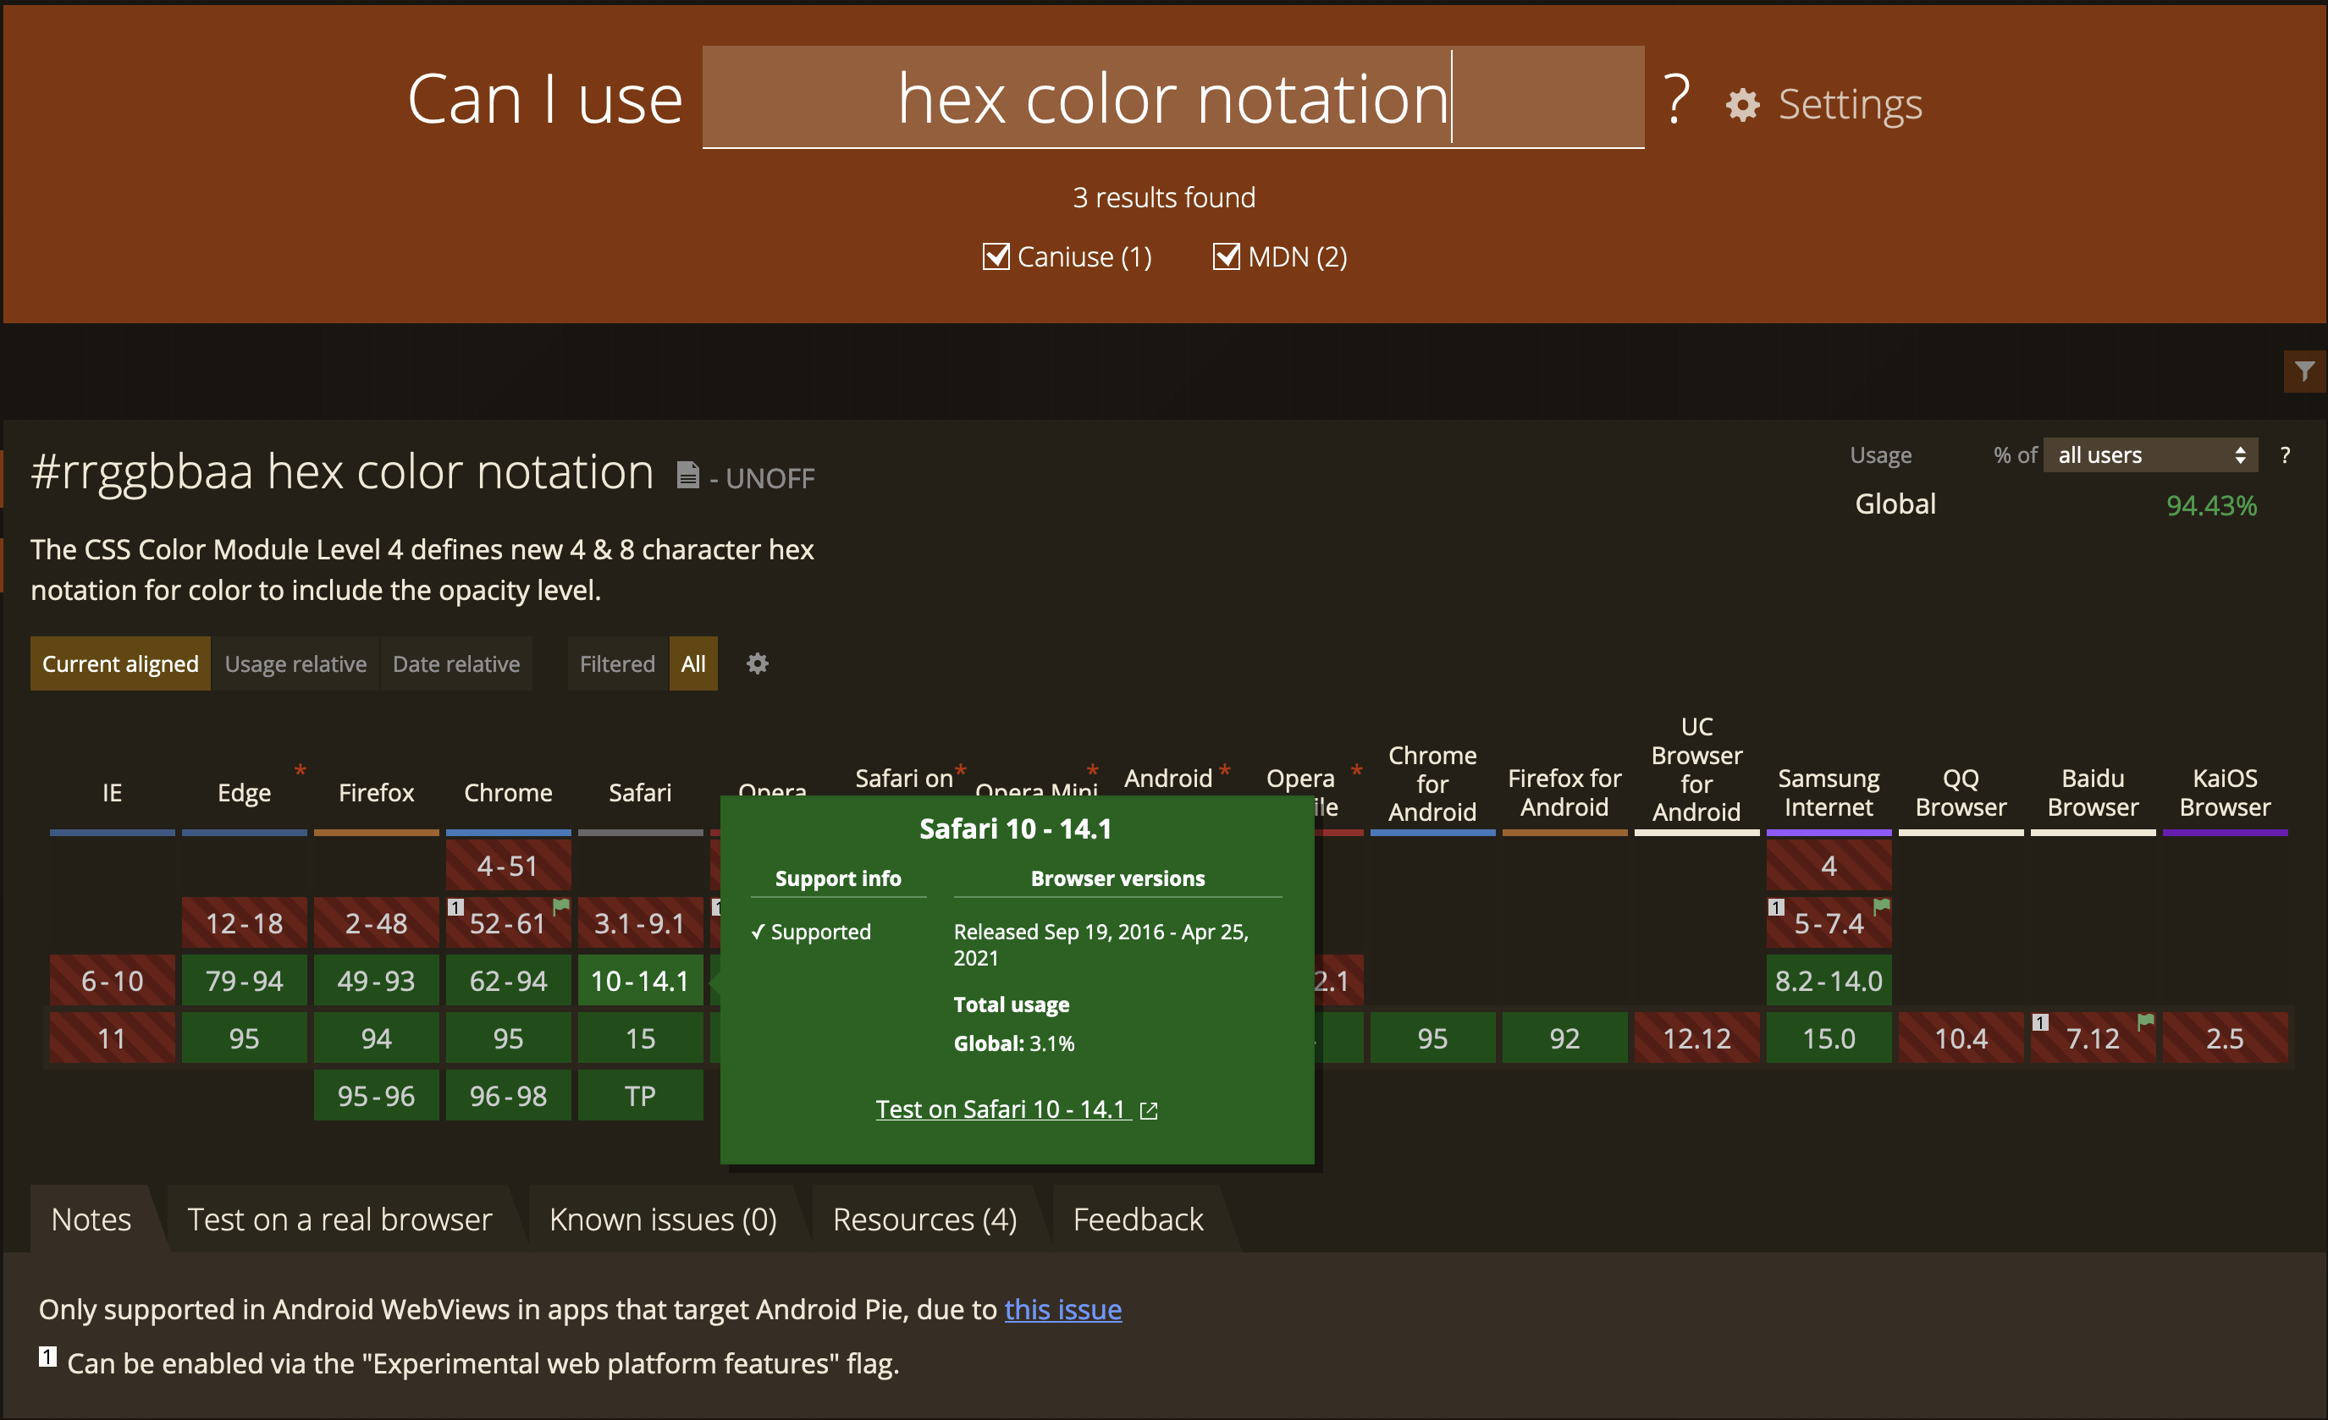Select Edge 12-18 version cell
The height and width of the screenshot is (1420, 2328).
pos(244,923)
